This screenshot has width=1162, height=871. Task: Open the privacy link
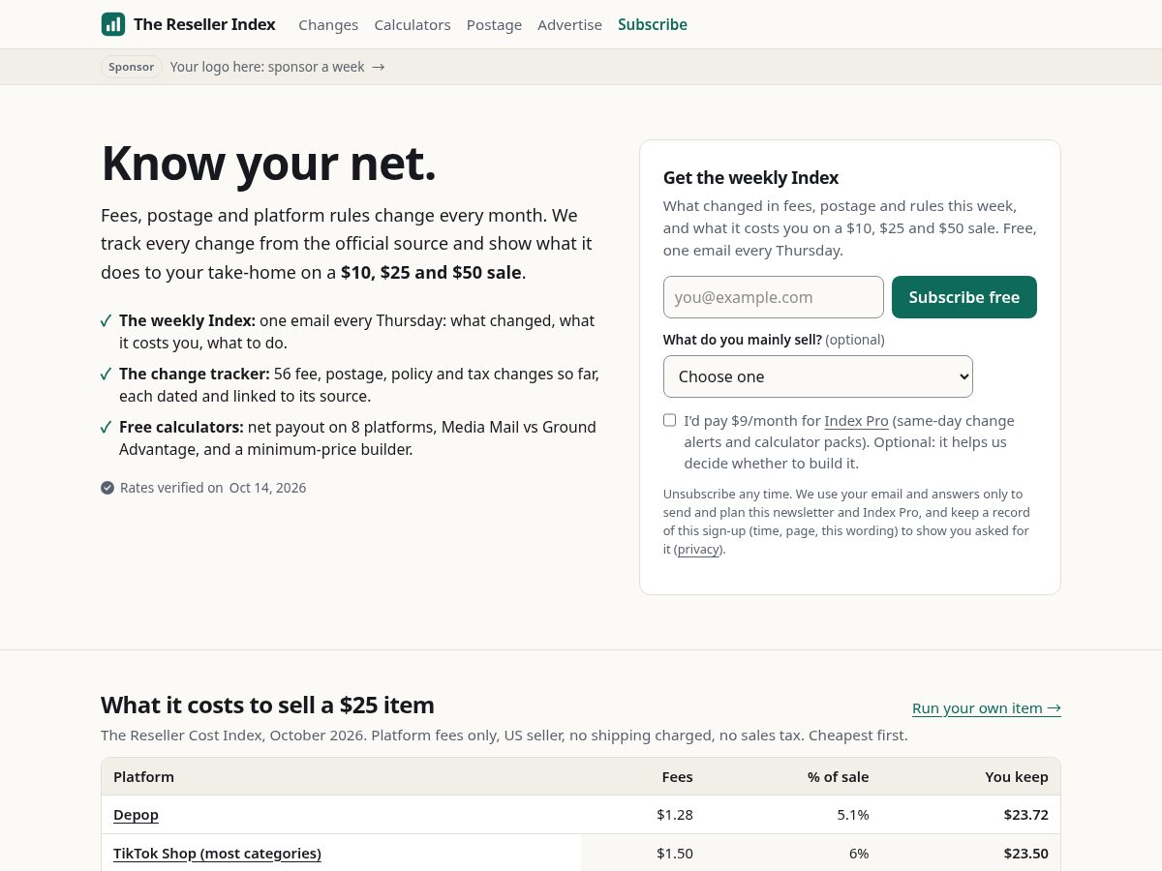[x=698, y=550]
